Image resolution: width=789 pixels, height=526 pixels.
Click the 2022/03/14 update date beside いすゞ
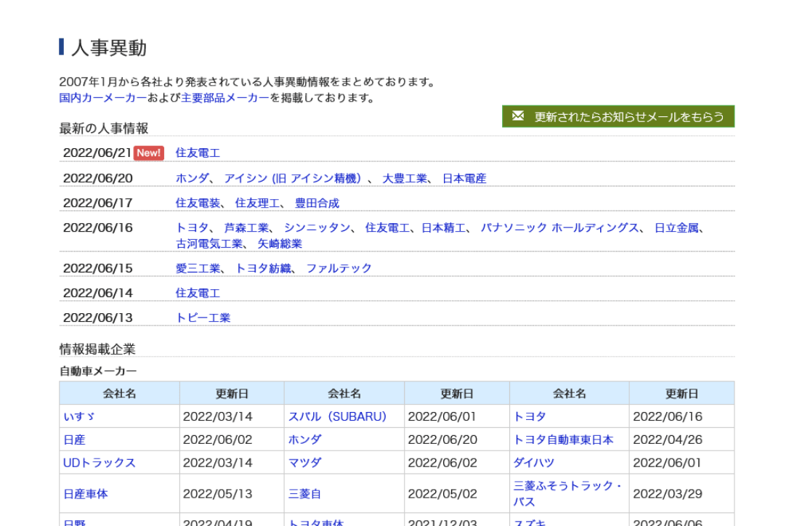pyautogui.click(x=217, y=417)
